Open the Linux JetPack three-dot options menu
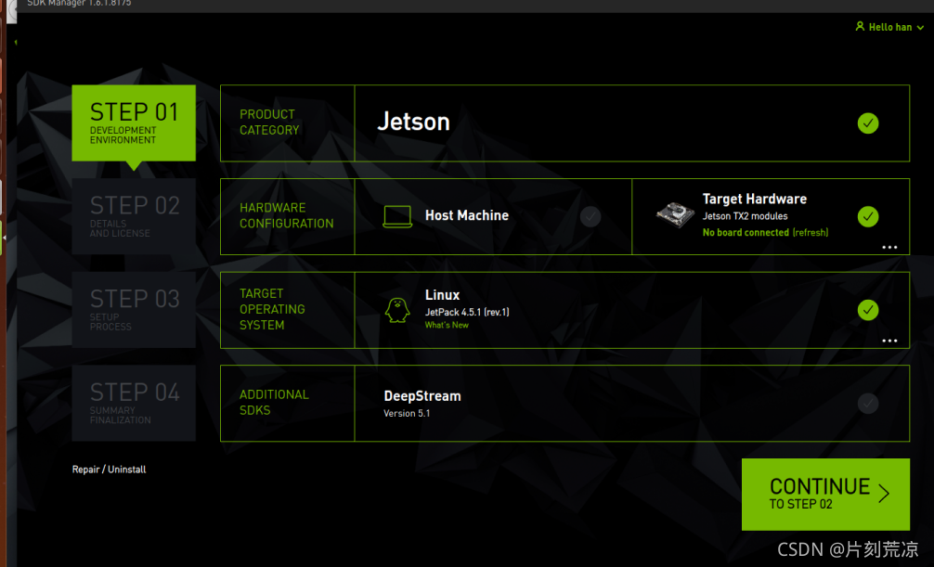The width and height of the screenshot is (934, 567). coord(889,341)
